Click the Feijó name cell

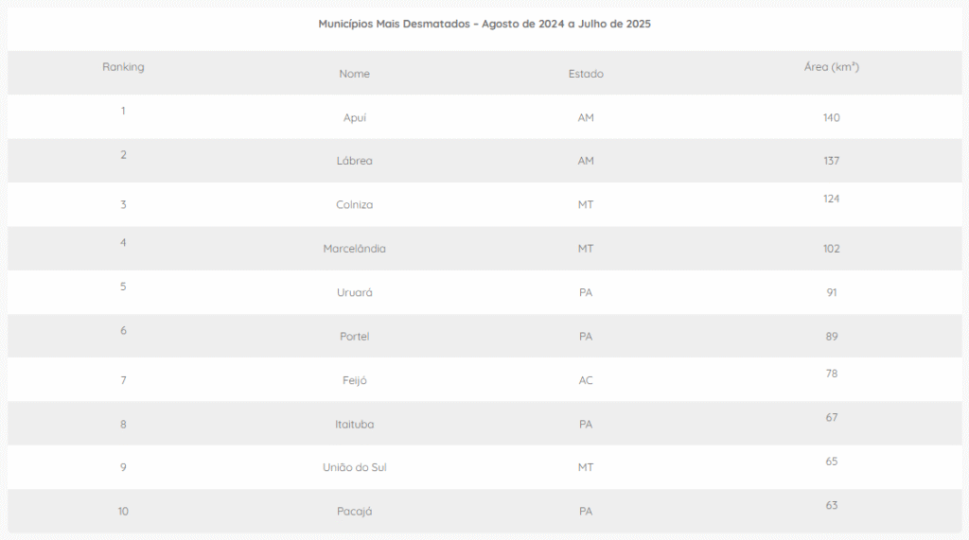click(355, 380)
